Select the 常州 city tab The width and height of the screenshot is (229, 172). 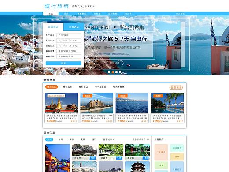click(x=60, y=139)
